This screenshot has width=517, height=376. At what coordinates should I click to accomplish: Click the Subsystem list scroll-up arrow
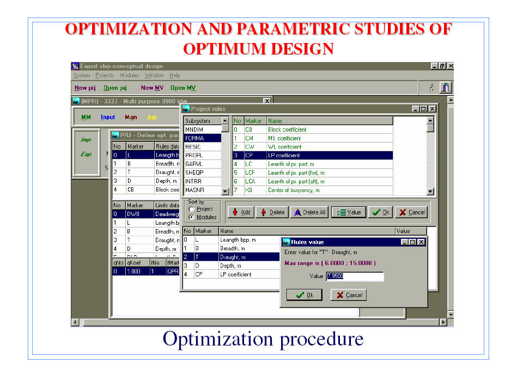pos(225,120)
